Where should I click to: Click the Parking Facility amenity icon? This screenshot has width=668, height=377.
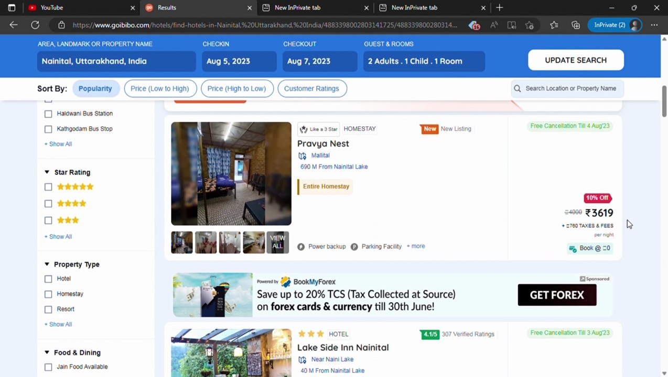coord(354,247)
